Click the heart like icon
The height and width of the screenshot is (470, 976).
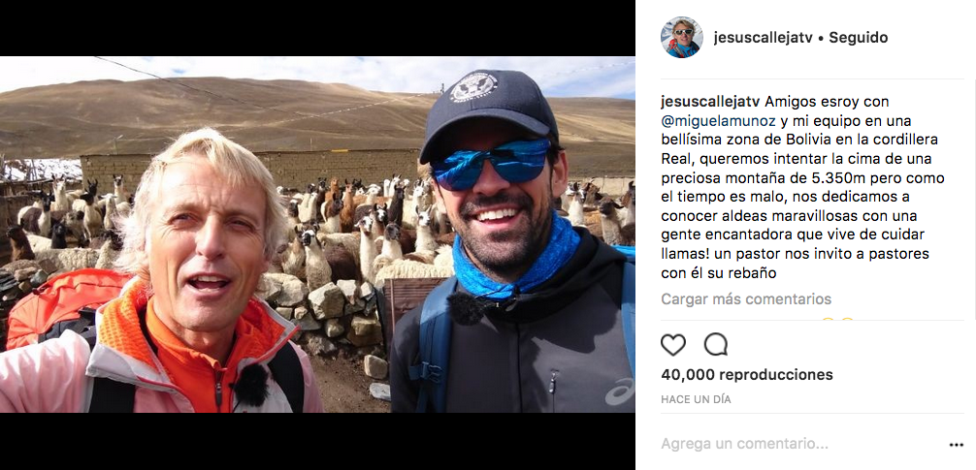[673, 344]
